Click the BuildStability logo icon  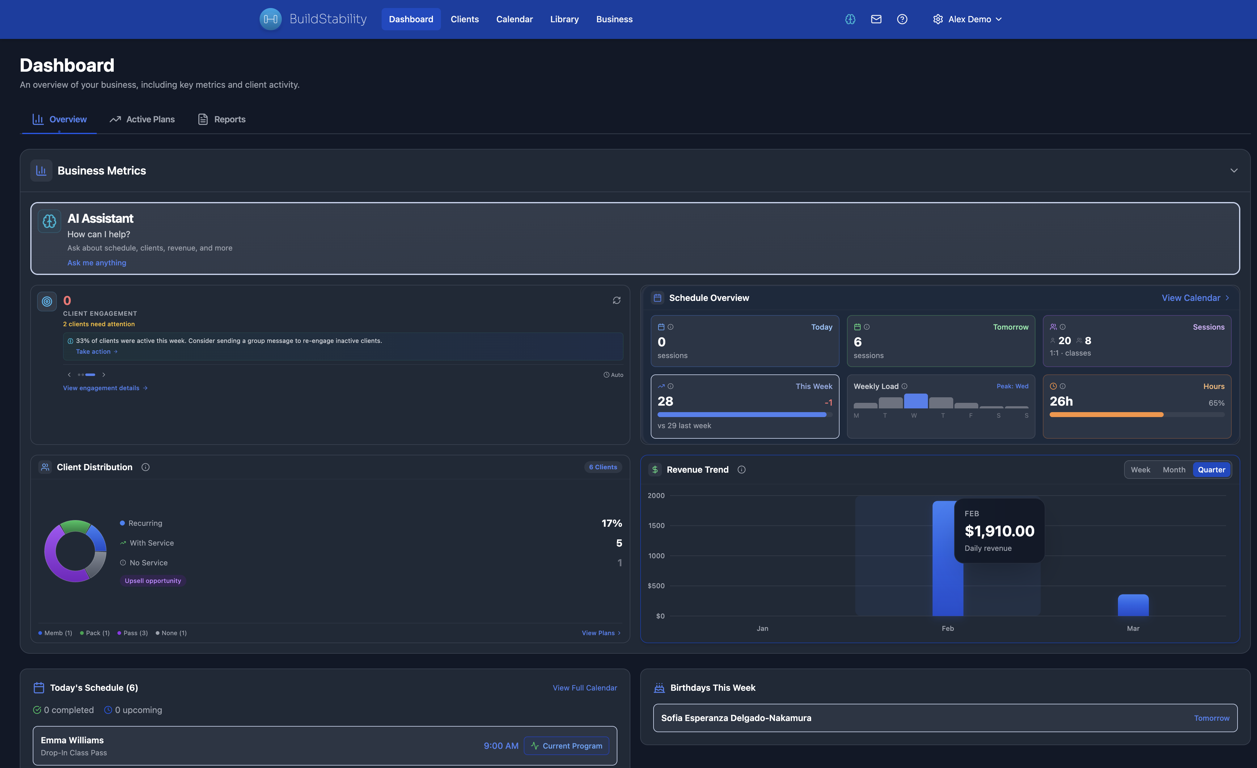coord(271,19)
